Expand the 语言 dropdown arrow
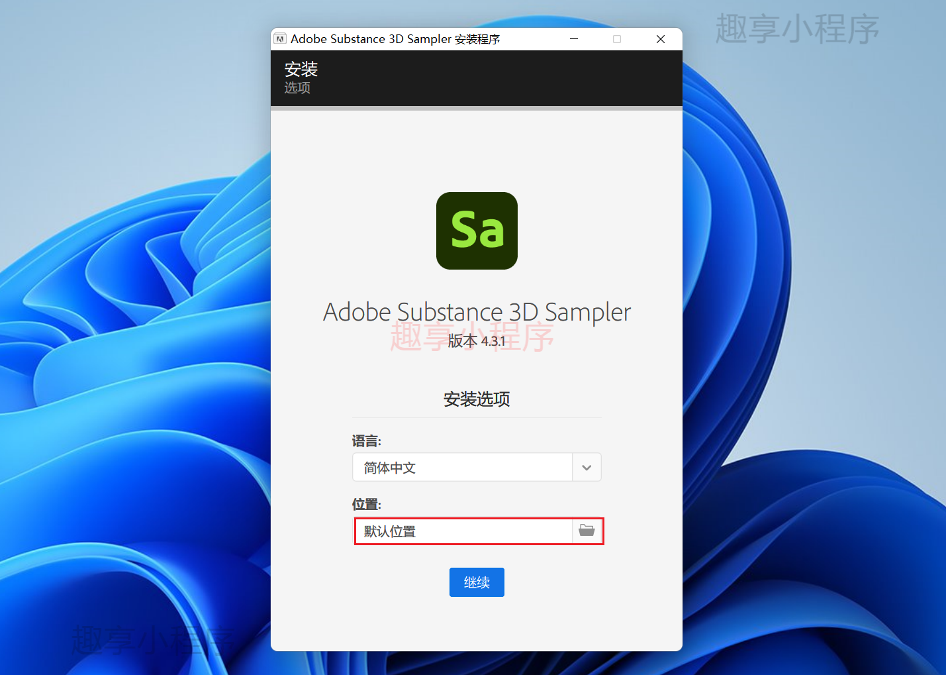Screen dimensions: 946x675 tap(587, 468)
